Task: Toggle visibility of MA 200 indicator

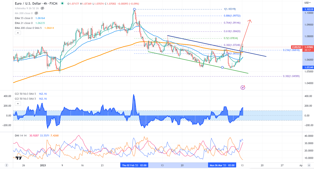Action: [x=37, y=13]
